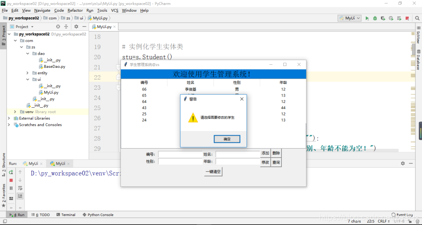Expand the entity folder
Screen dimensions: 422x225
click(27, 73)
